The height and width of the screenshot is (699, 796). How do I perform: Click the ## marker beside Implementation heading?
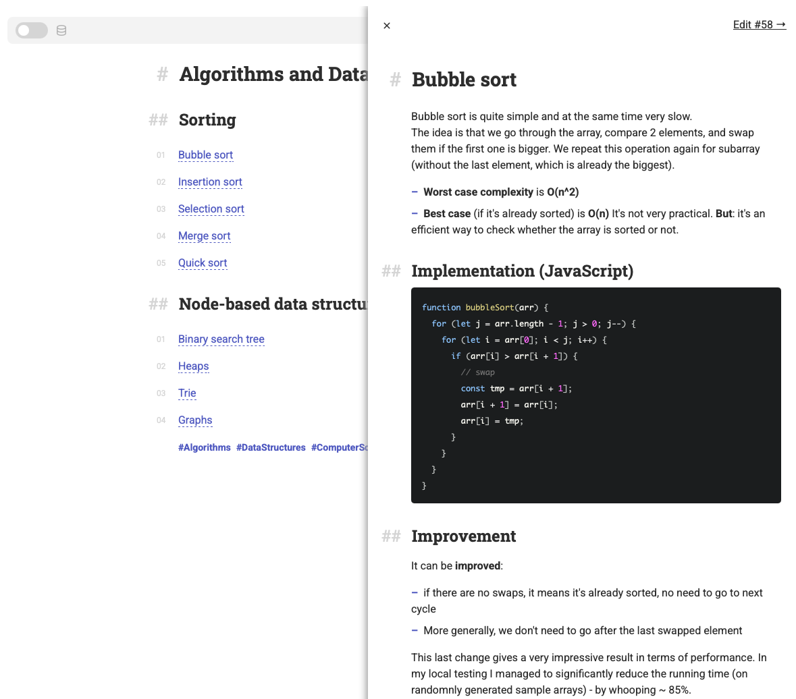(391, 271)
